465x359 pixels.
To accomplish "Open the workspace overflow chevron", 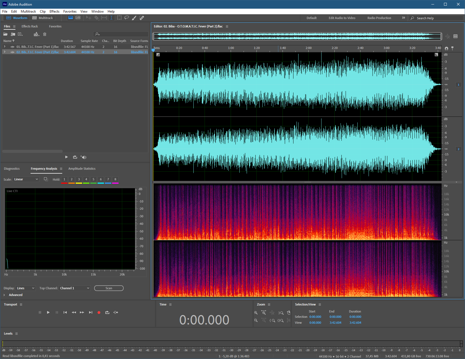I will [x=404, y=18].
